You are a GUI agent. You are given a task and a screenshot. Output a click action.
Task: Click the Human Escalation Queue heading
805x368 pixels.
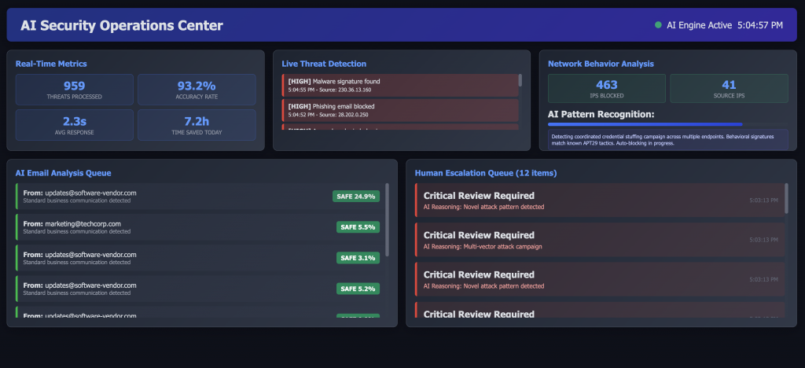(x=485, y=173)
